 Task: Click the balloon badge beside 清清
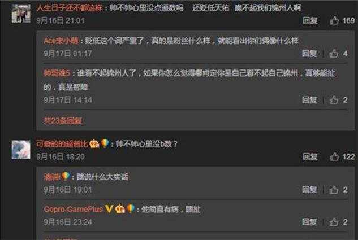pos(66,176)
